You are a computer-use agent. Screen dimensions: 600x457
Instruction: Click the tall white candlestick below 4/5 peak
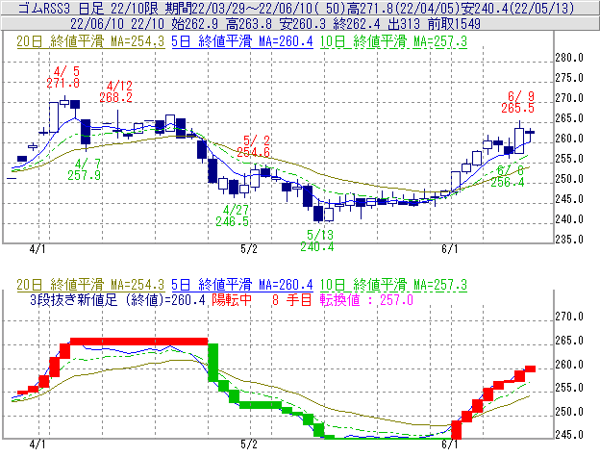pos(54,117)
